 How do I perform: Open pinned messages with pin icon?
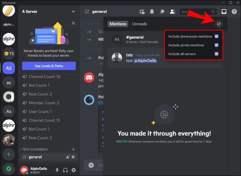162,12
